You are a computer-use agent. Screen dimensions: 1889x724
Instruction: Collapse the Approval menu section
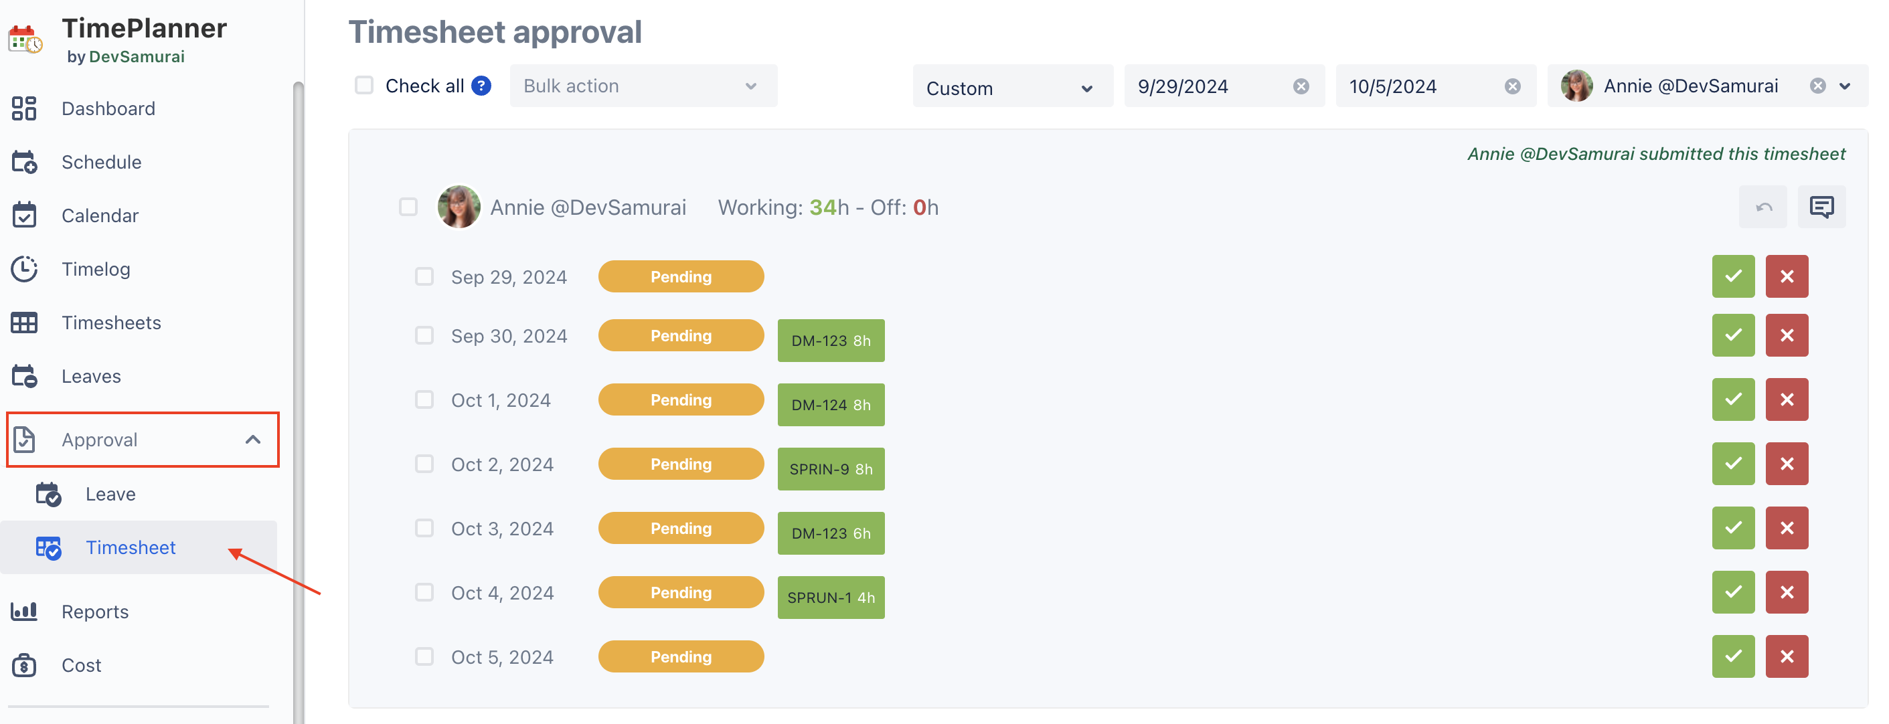pos(253,440)
